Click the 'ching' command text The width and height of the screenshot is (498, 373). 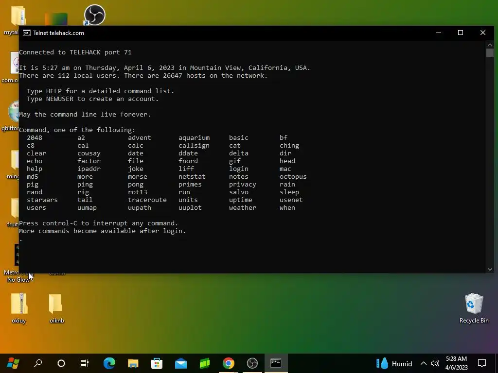(x=289, y=146)
